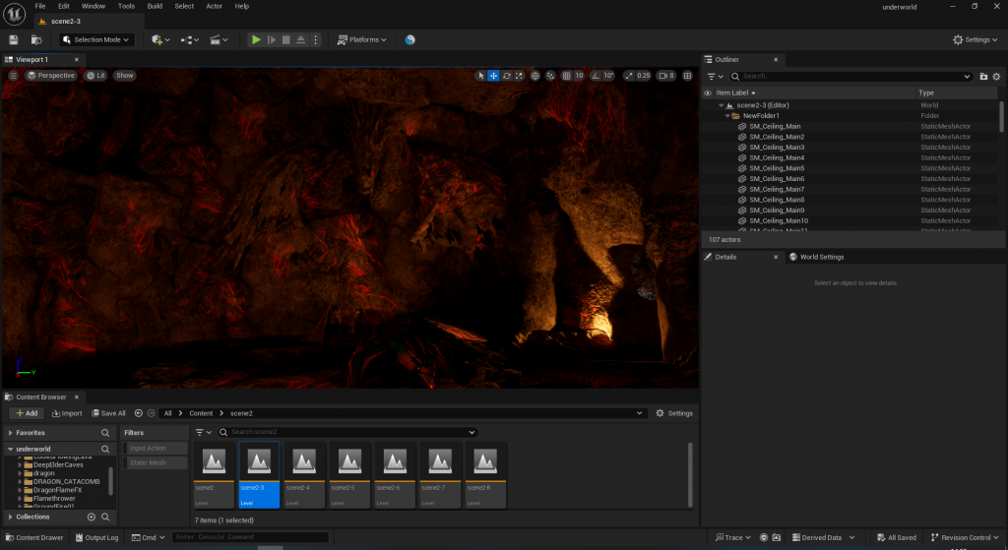Toggle rotation angle snapping

(595, 76)
